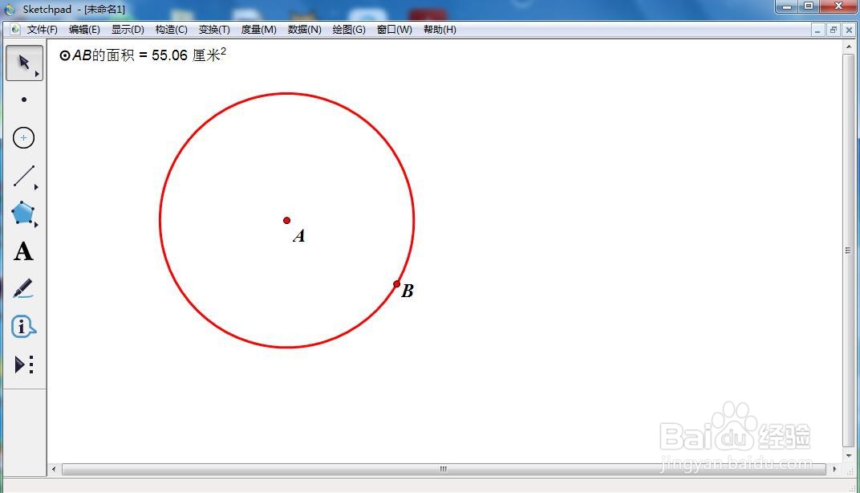The width and height of the screenshot is (860, 493).
Task: Expand the Arrow tool flyout triangle
Action: [x=37, y=74]
